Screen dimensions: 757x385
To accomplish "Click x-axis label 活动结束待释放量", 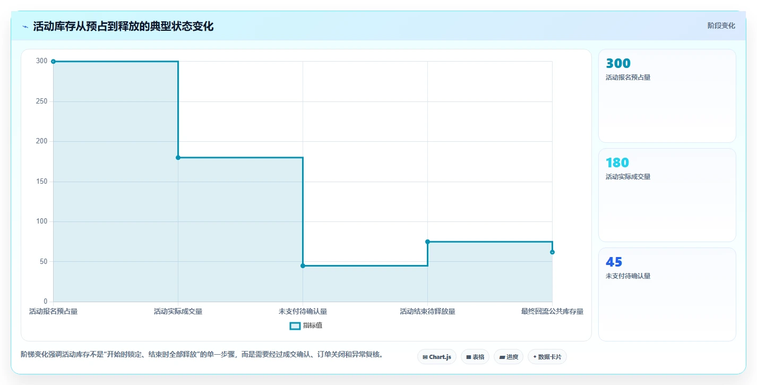I will [x=427, y=312].
